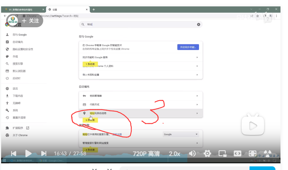Screen dimensions: 288x170
Task: Click the extensions puzzle piece icon
Action: 7,128
